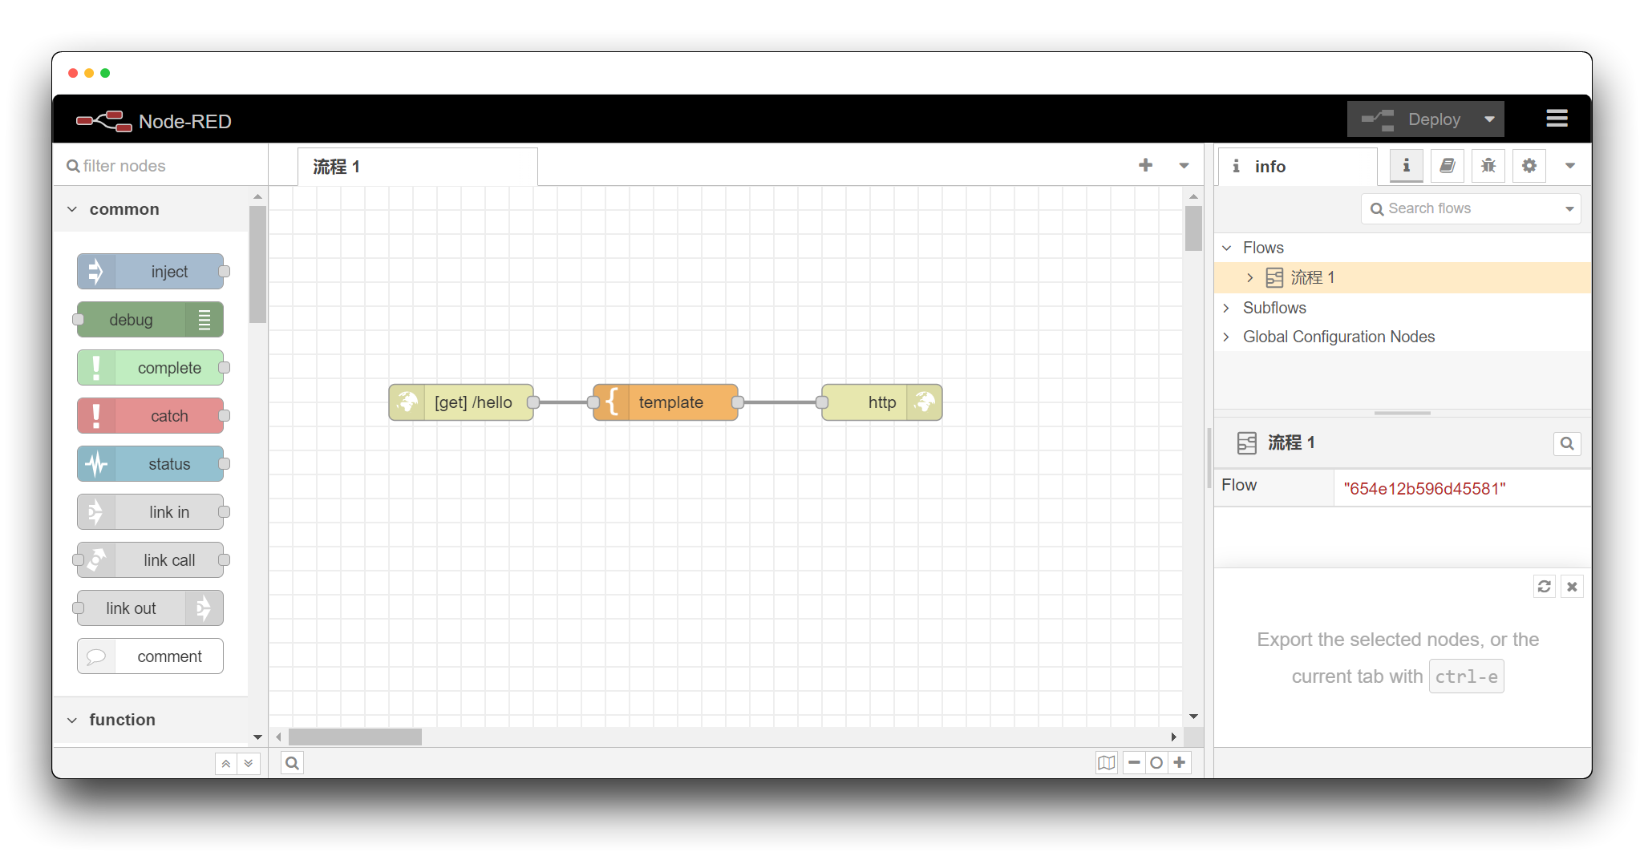Select the [get] /hello http-in node
Screen dimensions: 1644x856
pos(462,402)
